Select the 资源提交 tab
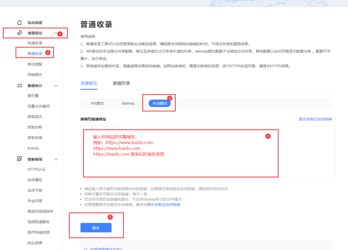This screenshot has width=348, height=250. pos(89,83)
